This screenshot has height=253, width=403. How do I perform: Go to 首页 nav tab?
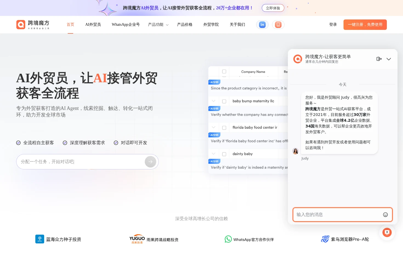click(x=70, y=25)
